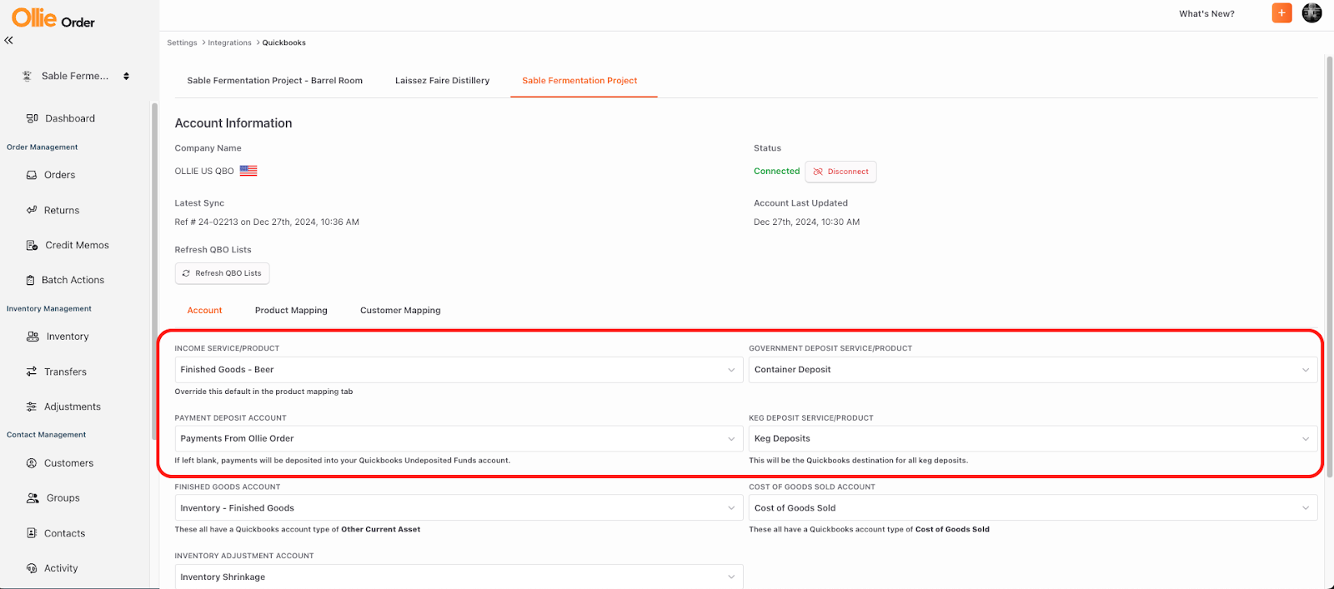The height and width of the screenshot is (589, 1334).
Task: Click the Adjustments sliders icon
Action: click(32, 407)
